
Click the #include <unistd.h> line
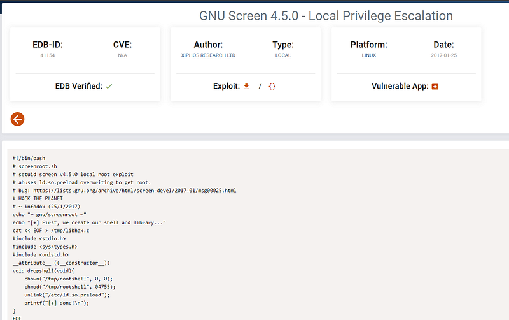pos(41,254)
